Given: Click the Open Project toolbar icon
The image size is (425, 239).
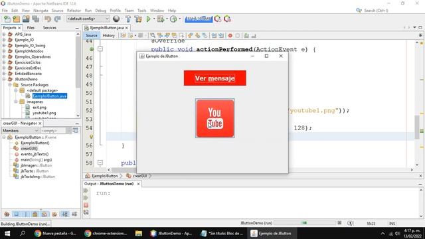Looking at the screenshot, I should (x=26, y=19).
